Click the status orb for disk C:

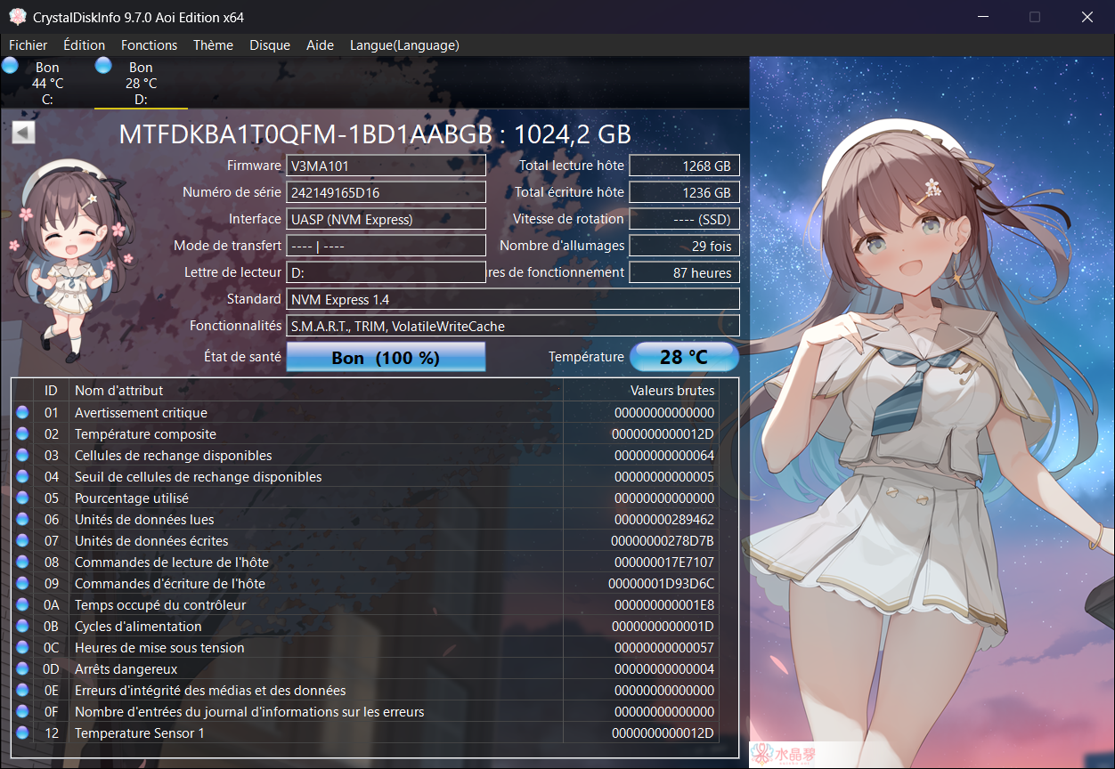point(10,65)
